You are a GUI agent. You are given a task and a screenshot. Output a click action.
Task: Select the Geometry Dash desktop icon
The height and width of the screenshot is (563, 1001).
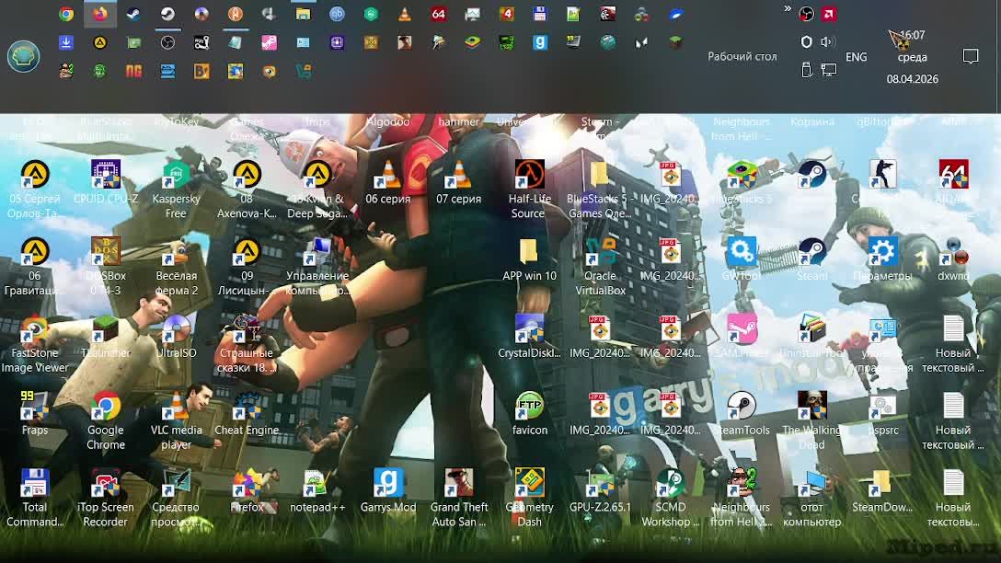tap(529, 498)
